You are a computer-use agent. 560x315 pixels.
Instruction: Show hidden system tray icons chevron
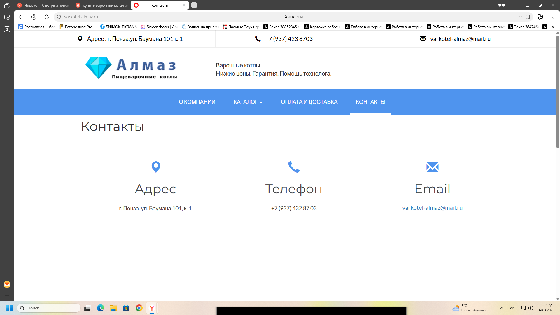click(x=502, y=308)
